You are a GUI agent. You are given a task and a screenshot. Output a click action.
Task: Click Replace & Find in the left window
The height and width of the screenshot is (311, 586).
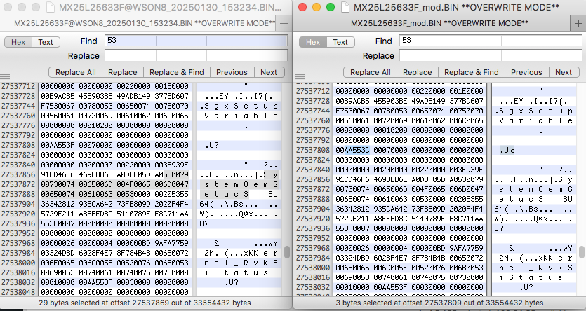click(176, 72)
